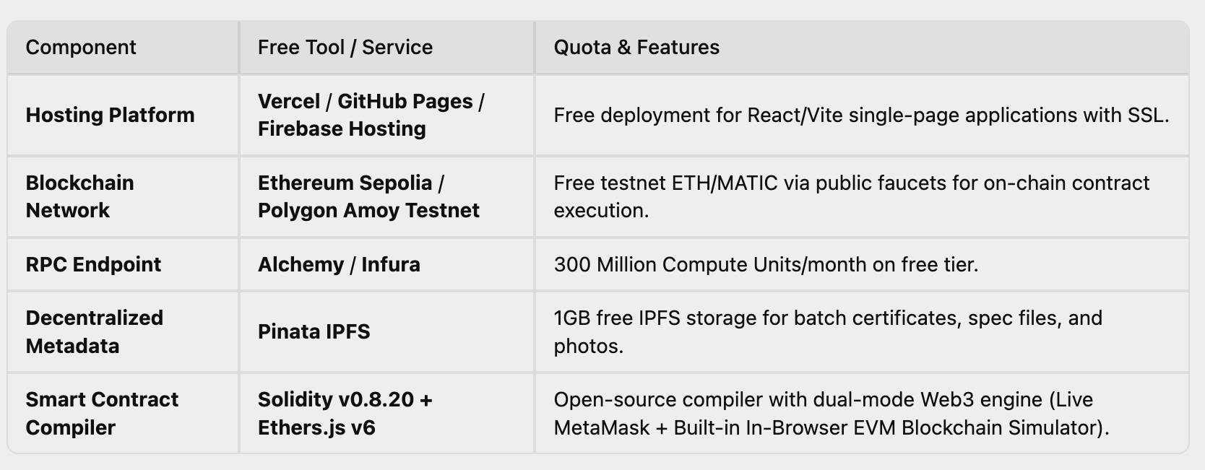Click the Free deployment for React/Vite description

[x=861, y=116]
